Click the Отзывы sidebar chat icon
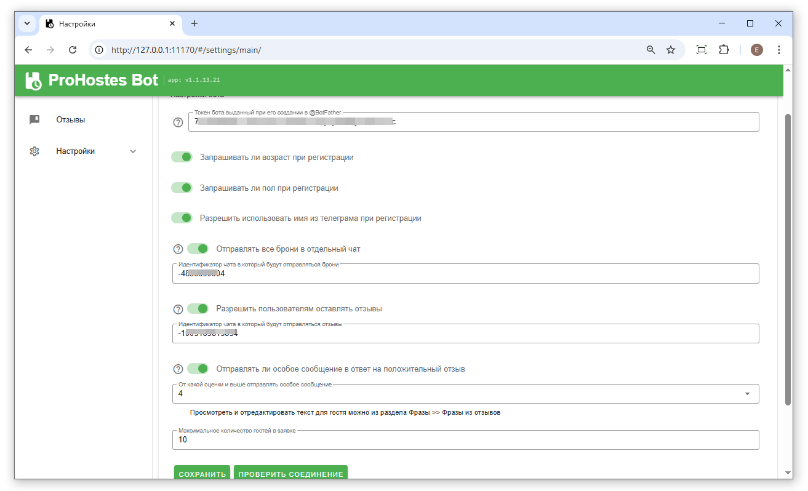 point(34,120)
